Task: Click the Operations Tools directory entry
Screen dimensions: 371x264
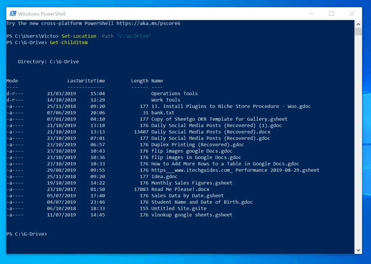Action: (x=174, y=93)
